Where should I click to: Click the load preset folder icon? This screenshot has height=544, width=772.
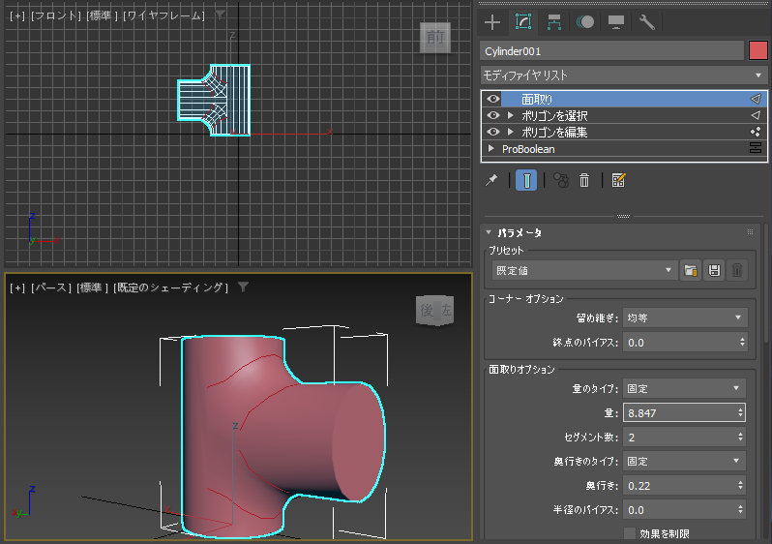click(x=691, y=270)
